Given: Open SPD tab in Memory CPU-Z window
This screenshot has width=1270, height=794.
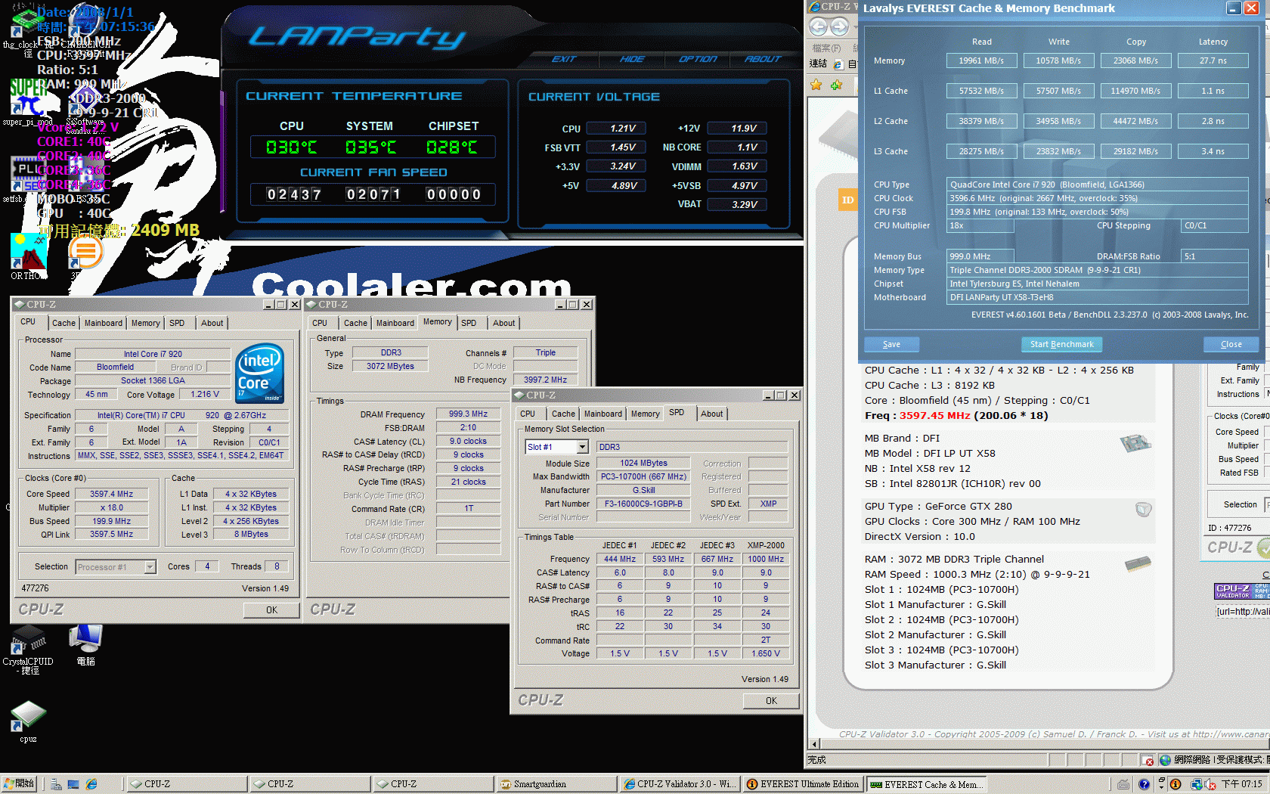Looking at the screenshot, I should pyautogui.click(x=469, y=323).
